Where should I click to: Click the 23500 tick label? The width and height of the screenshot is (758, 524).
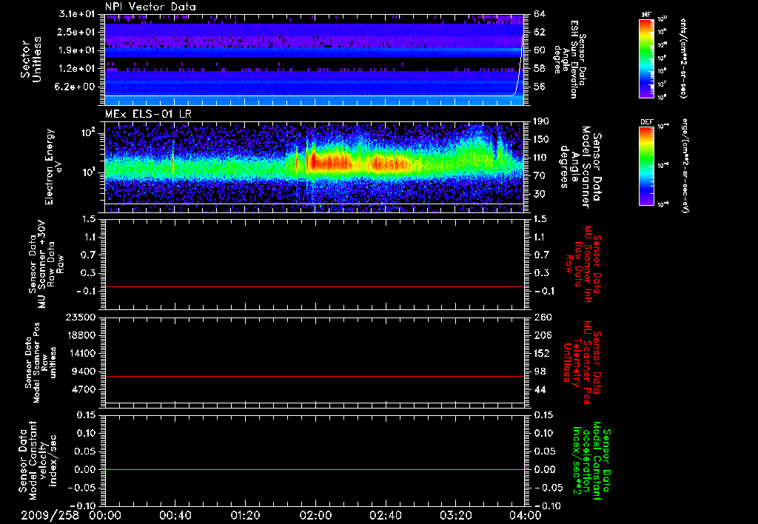pyautogui.click(x=80, y=317)
